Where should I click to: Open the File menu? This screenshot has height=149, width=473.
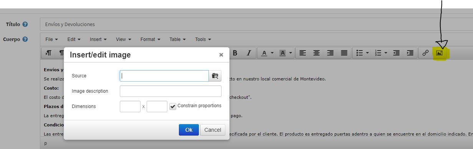point(51,39)
